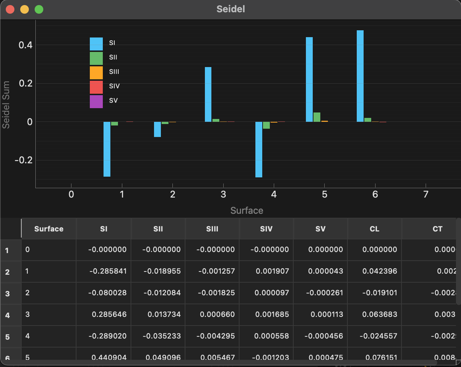Toggle the SI series via its legend label
Screen dimensions: 461x367
point(112,43)
